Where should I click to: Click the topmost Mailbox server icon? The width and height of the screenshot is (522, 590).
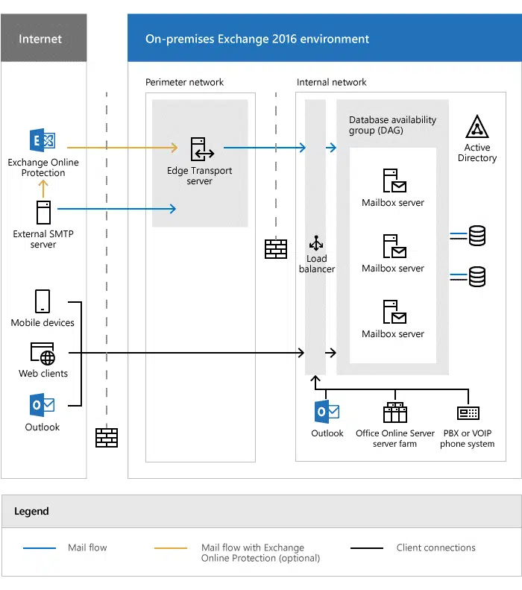point(394,181)
